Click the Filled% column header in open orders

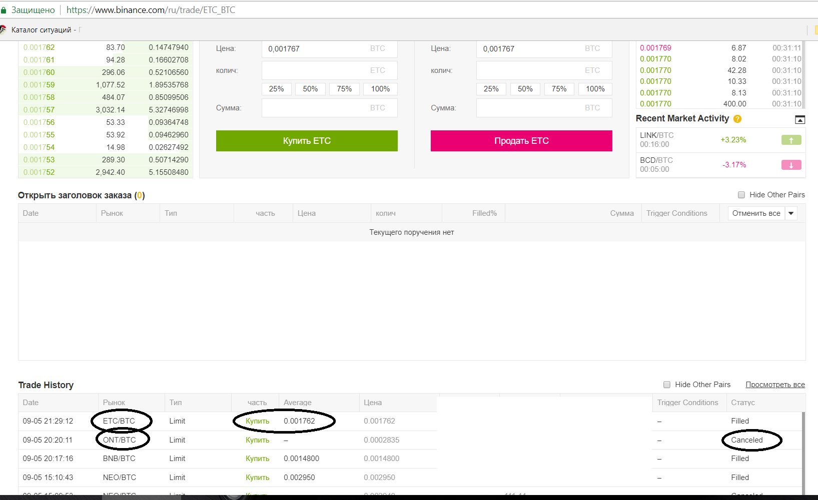point(485,213)
